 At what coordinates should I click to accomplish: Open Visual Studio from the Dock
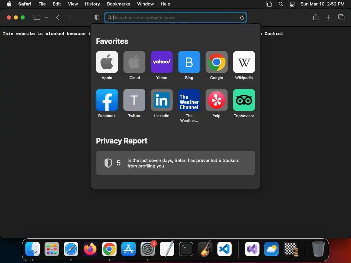252,249
